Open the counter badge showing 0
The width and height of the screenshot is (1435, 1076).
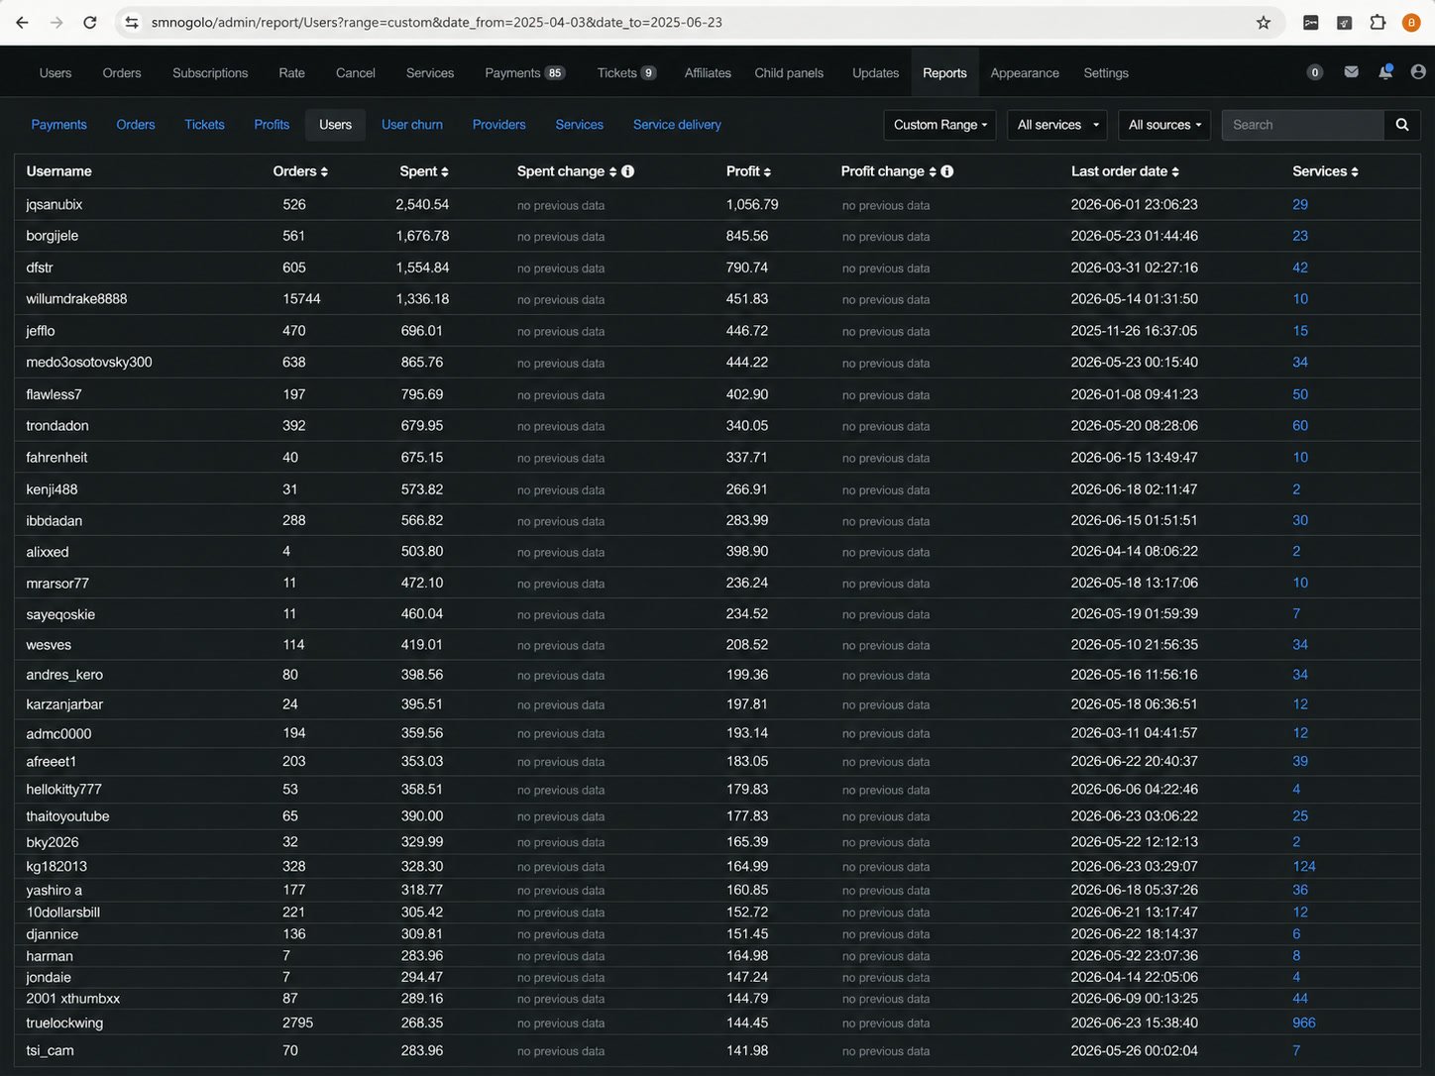click(1314, 71)
